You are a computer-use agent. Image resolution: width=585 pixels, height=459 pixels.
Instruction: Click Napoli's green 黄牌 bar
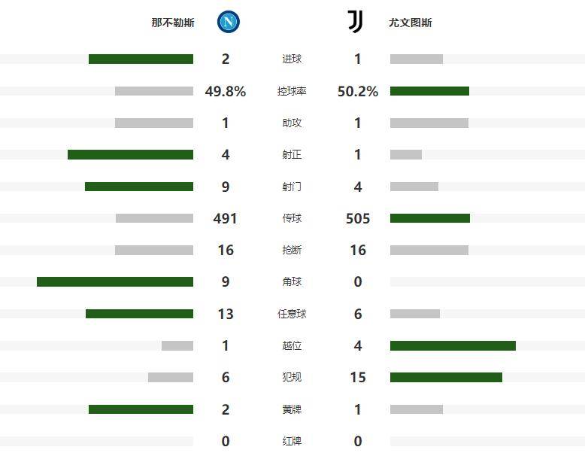coord(141,410)
